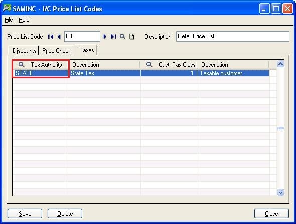Click the scroll up arrow of the grid
Image resolution: width=296 pixels, height=224 pixels.
click(280, 64)
